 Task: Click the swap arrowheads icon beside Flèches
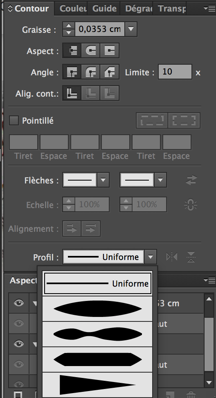click(191, 180)
